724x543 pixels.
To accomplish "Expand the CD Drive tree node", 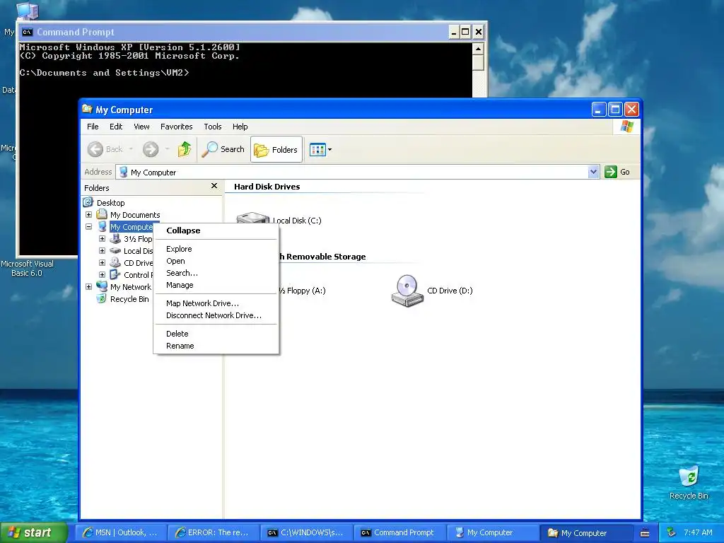I will (102, 263).
